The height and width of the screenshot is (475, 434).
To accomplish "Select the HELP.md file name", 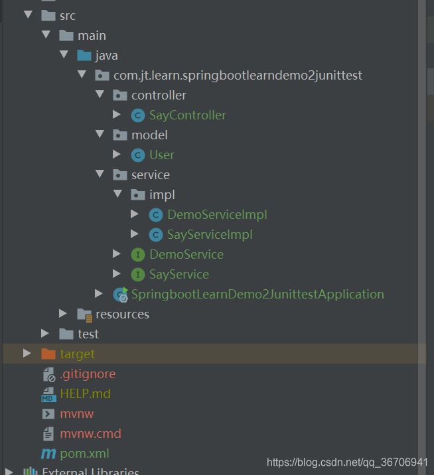I will [85, 394].
